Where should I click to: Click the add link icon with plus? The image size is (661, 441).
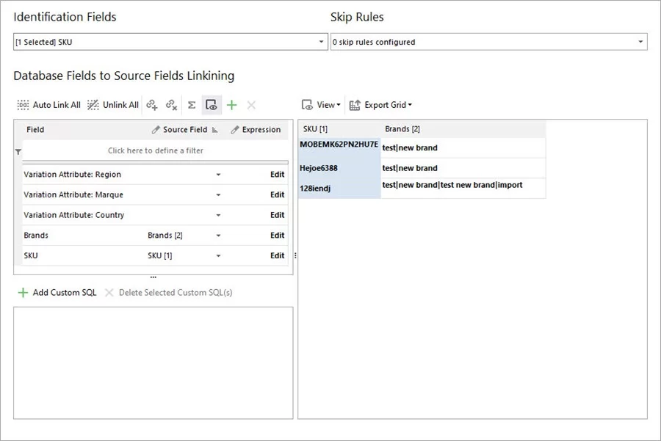pos(152,105)
